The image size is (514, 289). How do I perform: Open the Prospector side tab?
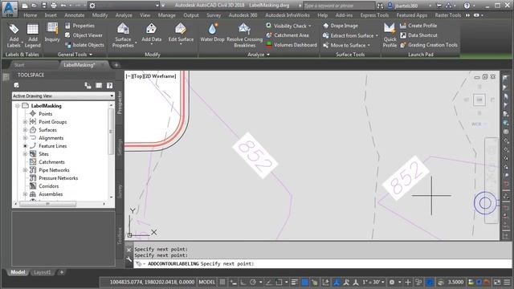pos(120,103)
